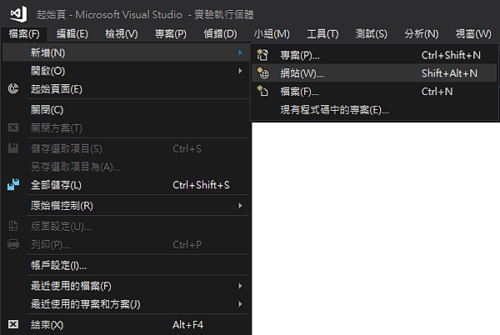Choose 專案(P)... in the submenu
Viewport: 500px width, 335px height.
374,55
